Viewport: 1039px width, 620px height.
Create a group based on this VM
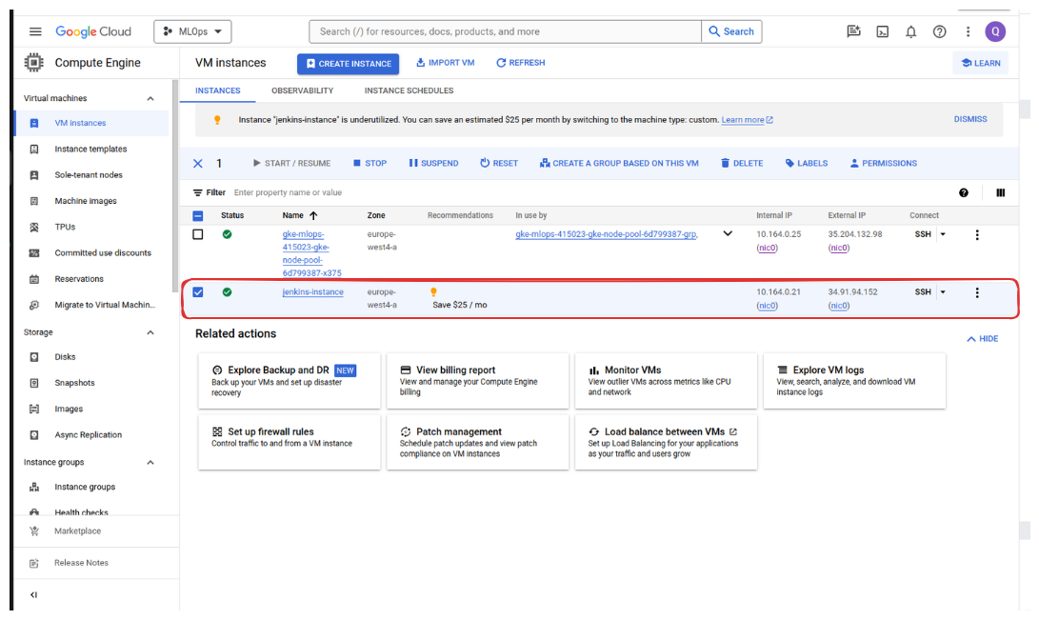619,164
